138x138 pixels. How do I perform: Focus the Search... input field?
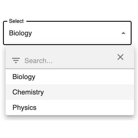68,61
